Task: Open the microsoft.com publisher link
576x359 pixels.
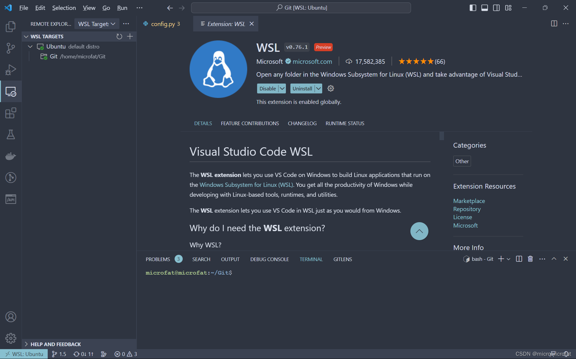Action: (x=312, y=61)
